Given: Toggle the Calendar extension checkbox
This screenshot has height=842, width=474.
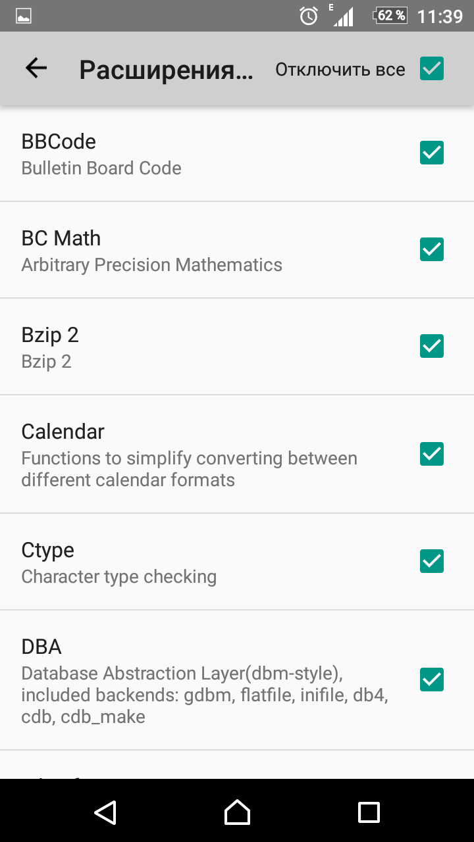Looking at the screenshot, I should point(432,454).
